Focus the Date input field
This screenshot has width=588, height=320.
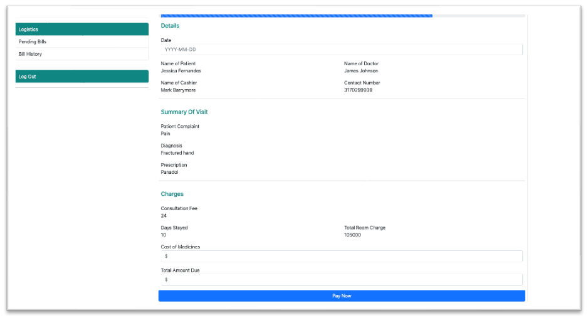coord(342,50)
